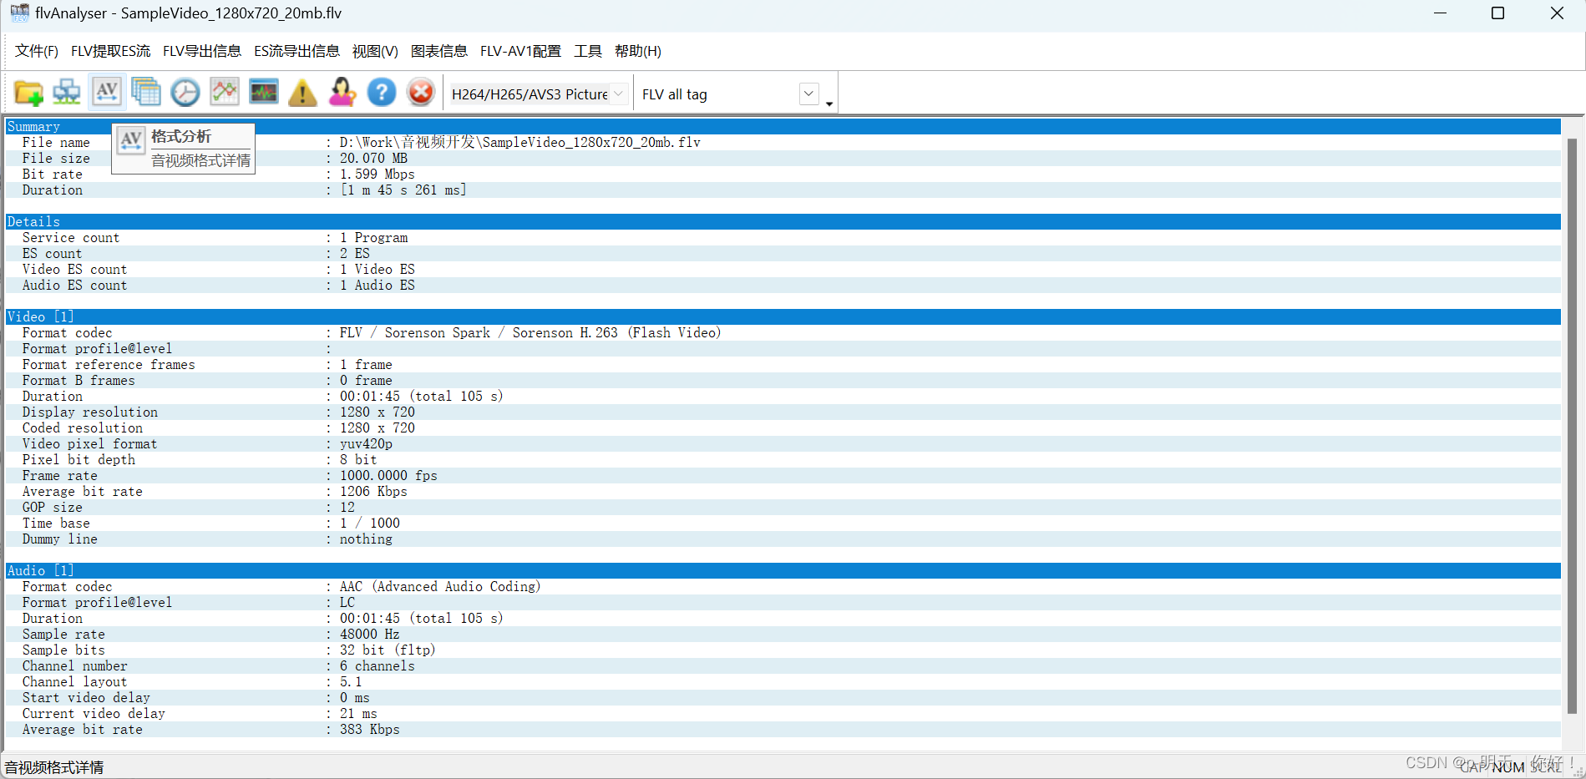Click the Coded resolution label
Screen dimensions: 1586x779
pos(82,427)
